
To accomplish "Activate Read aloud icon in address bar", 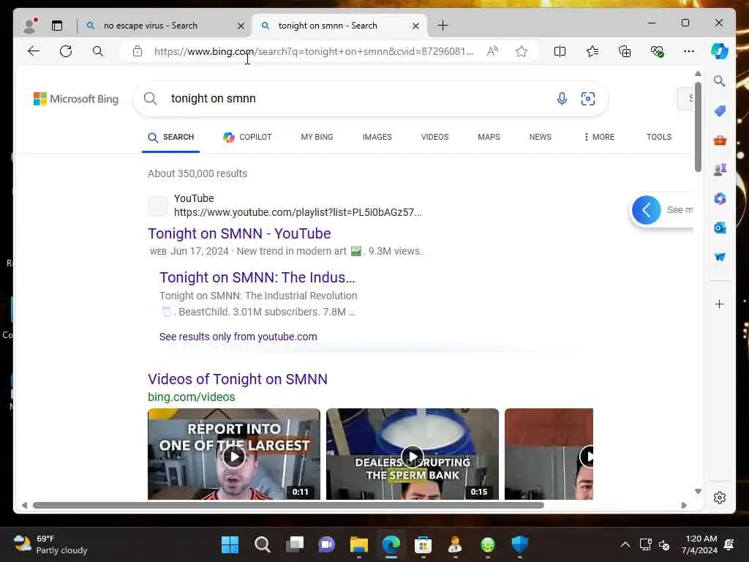I will tap(492, 51).
